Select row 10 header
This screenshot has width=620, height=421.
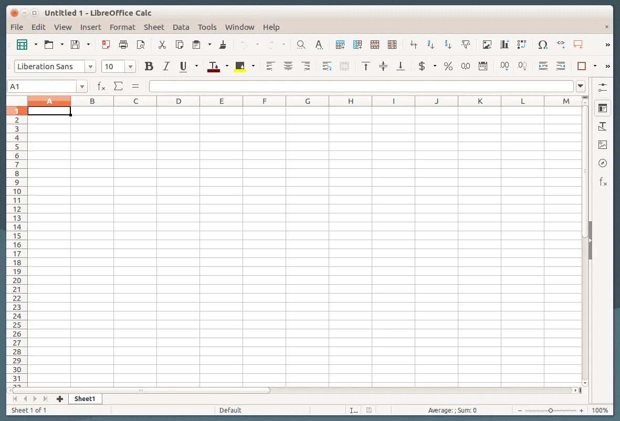pos(17,191)
